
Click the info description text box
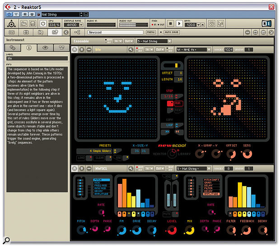[x=37, y=129]
